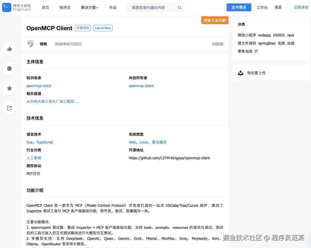Click the 人工智能 industry link

click(x=34, y=158)
